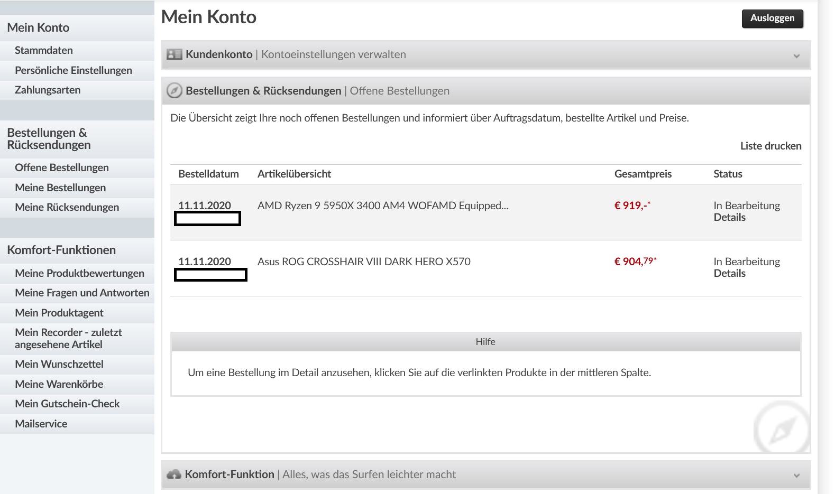This screenshot has width=835, height=494.
Task: Open Details for the AMD Ryzen order
Action: 729,218
